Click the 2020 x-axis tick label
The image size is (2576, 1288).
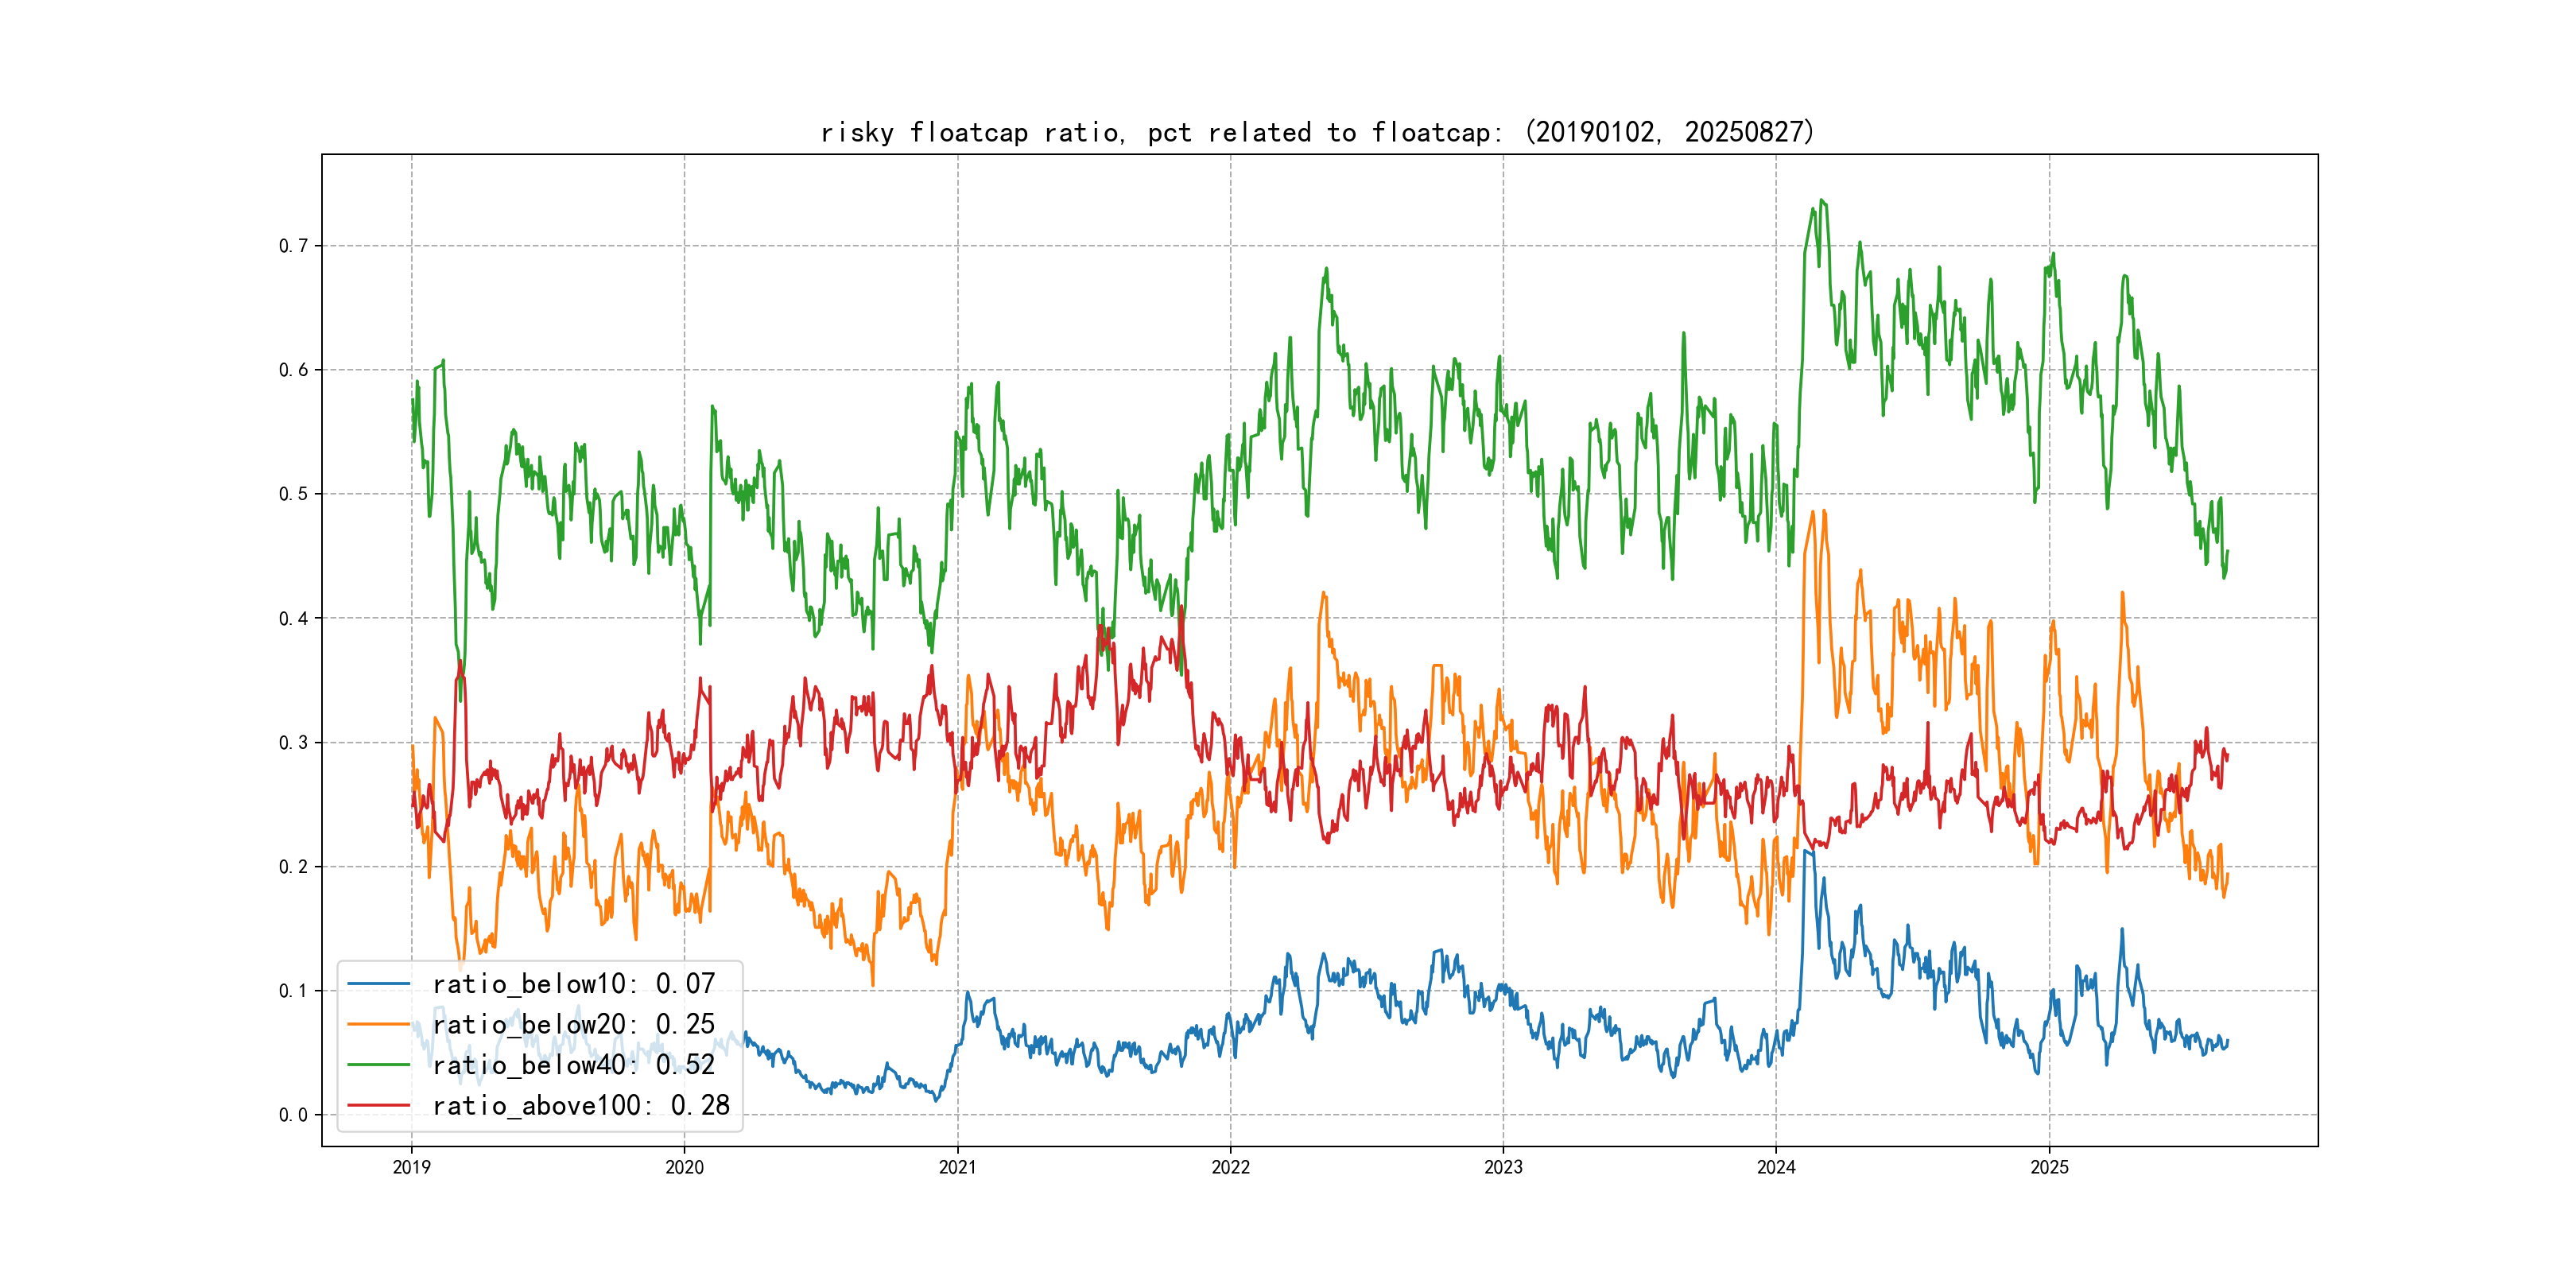click(684, 1167)
